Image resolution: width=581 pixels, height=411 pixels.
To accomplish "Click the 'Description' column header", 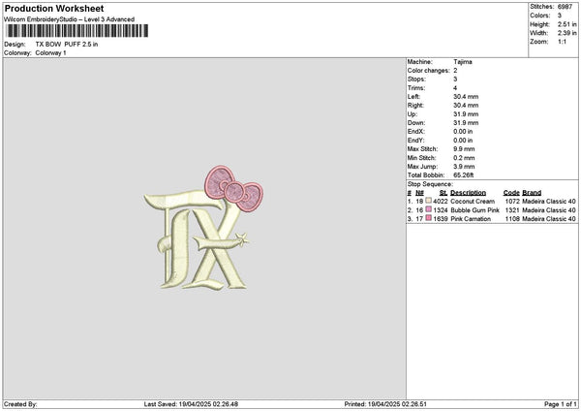I will point(468,193).
